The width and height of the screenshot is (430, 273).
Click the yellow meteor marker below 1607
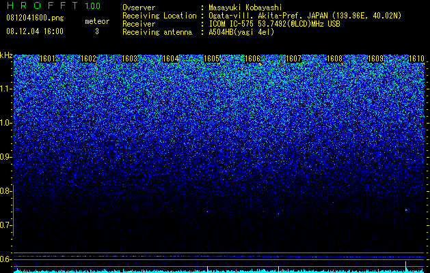coord(278,269)
